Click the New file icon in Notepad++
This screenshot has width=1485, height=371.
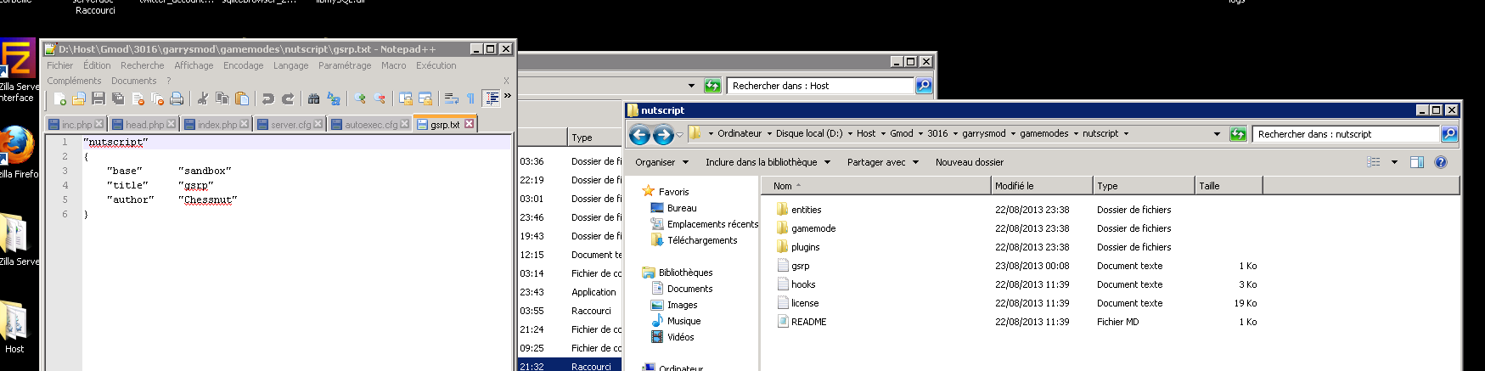click(60, 99)
